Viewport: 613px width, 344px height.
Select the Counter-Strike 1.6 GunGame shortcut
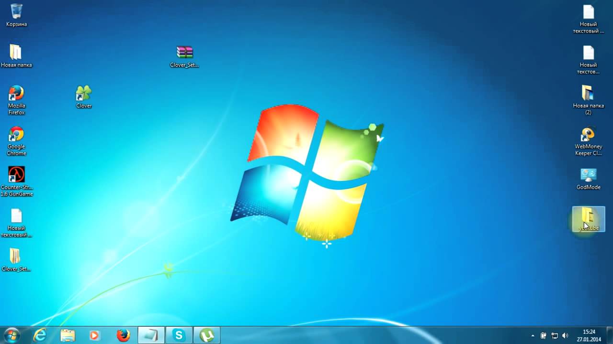16,182
